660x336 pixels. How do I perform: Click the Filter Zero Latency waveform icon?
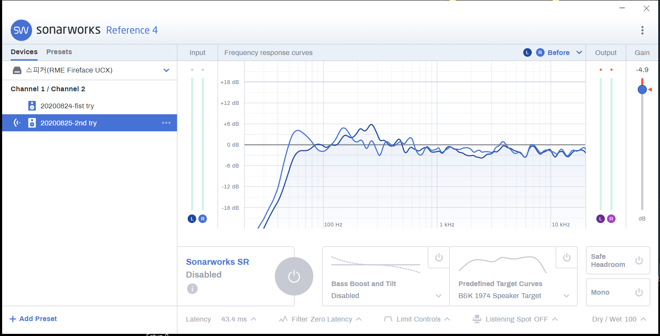click(x=283, y=319)
